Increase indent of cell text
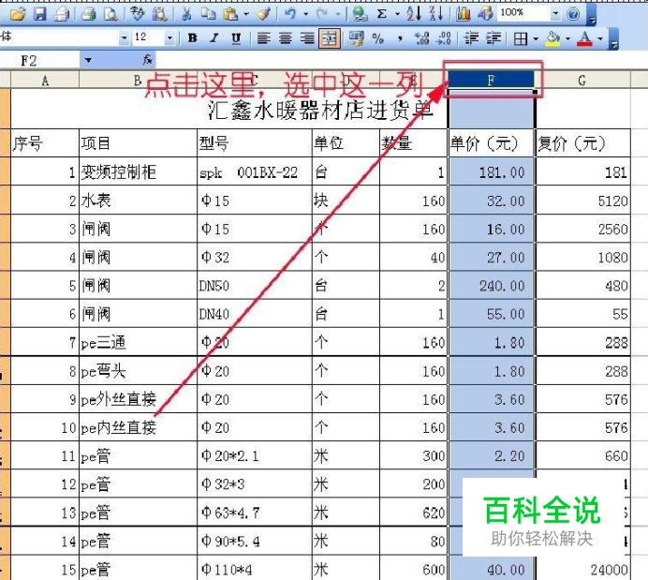Screen dimensions: 648x580 click(x=493, y=38)
